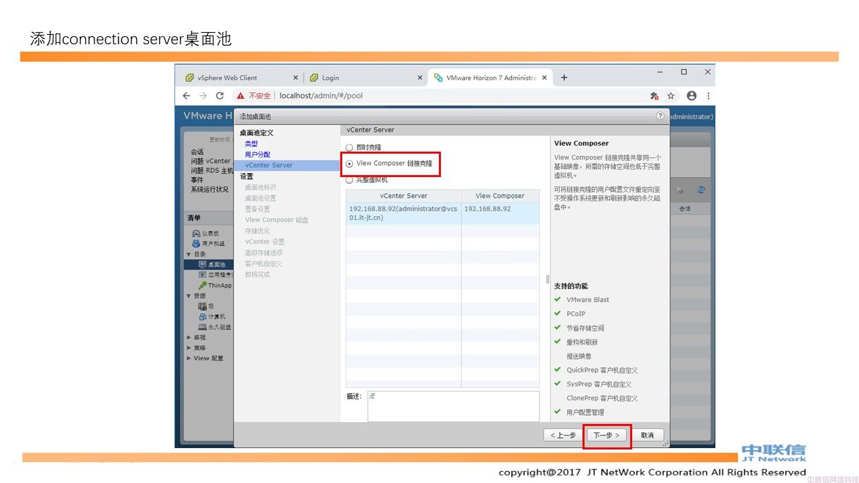Click the green refresh icon on toolbar
Image resolution: width=859 pixels, height=483 pixels.
pos(701,190)
